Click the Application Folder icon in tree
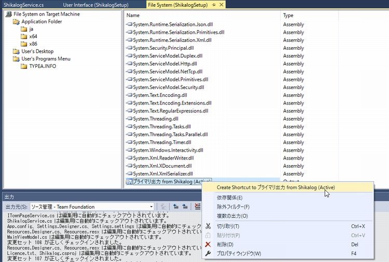The image size is (389, 262). 16,22
